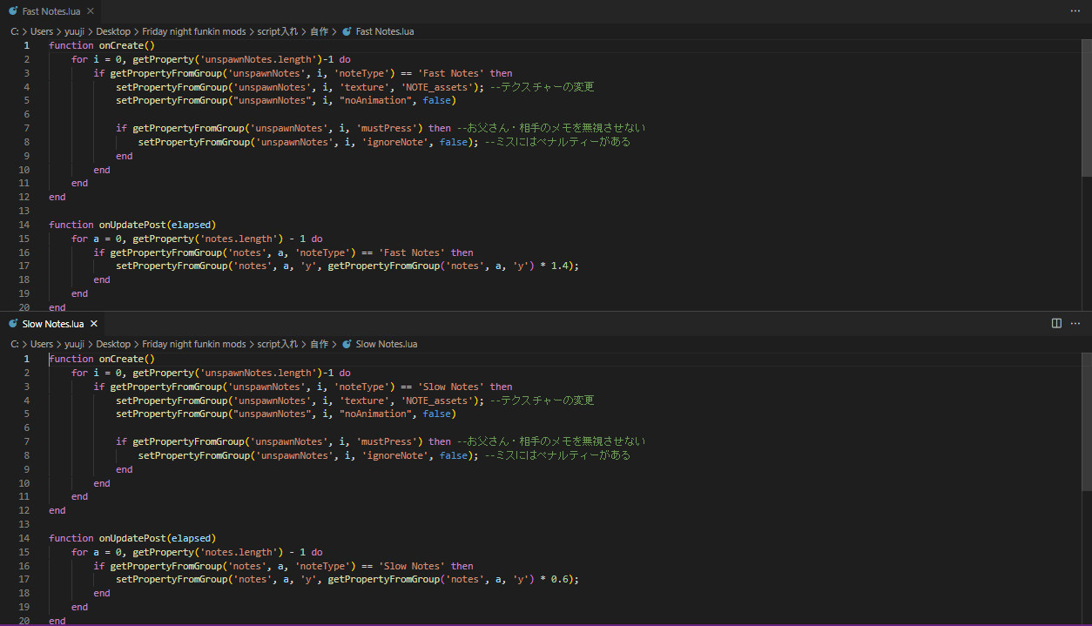Close the Slow Notes.lua tab
Screen dimensions: 1092x626
coord(93,323)
